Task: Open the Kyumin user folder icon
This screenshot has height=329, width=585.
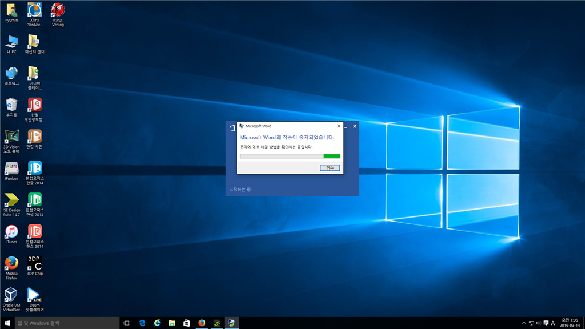Action: [x=11, y=13]
